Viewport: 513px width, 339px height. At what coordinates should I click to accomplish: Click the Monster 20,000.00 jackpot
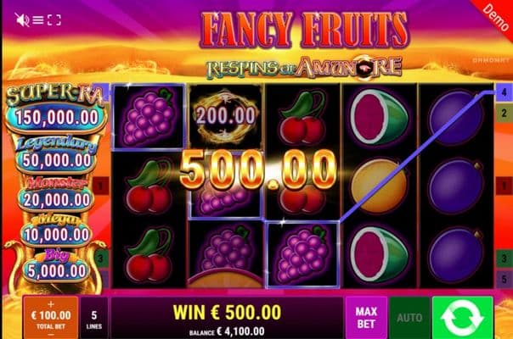(x=56, y=199)
